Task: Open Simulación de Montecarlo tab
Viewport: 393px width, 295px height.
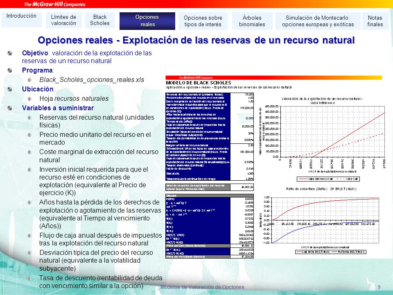Action: coord(318,21)
